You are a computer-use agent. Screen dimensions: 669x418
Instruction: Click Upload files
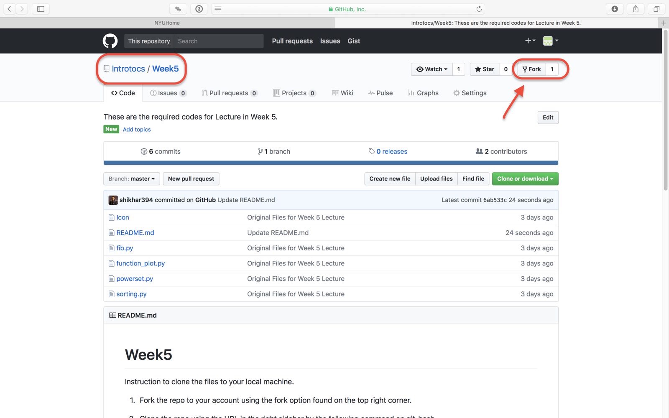pos(437,178)
